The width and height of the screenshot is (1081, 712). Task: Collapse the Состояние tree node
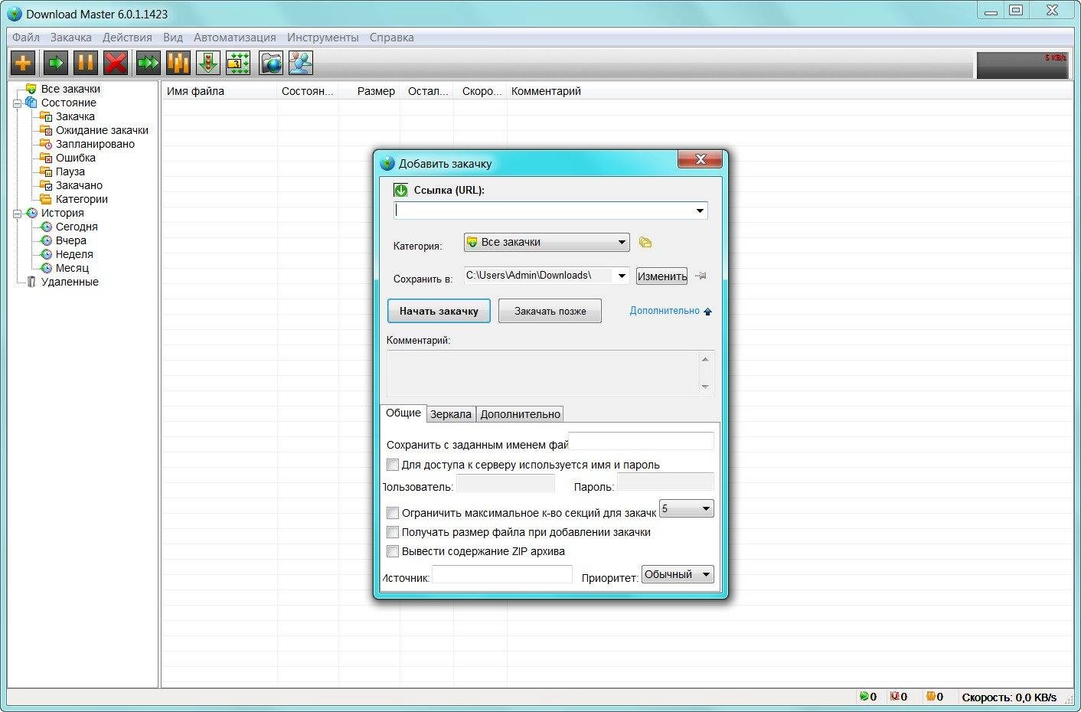18,103
